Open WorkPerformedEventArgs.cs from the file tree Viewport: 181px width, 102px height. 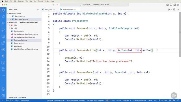coord(26,49)
